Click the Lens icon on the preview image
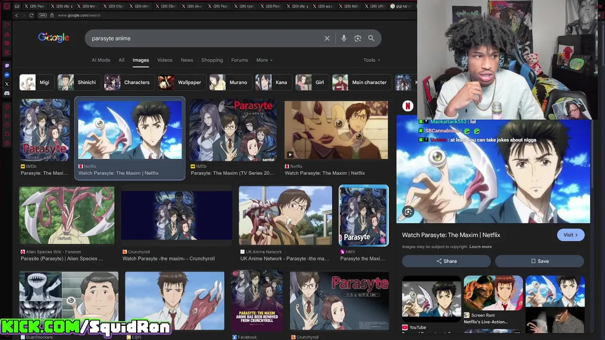Screen dimensions: 605x340 [408, 212]
